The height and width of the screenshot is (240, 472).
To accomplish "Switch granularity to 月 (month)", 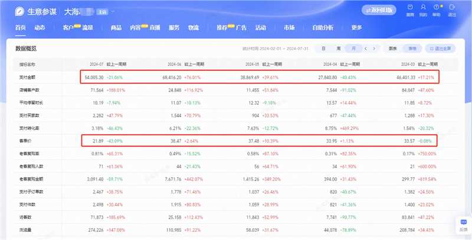I will 353,49.
